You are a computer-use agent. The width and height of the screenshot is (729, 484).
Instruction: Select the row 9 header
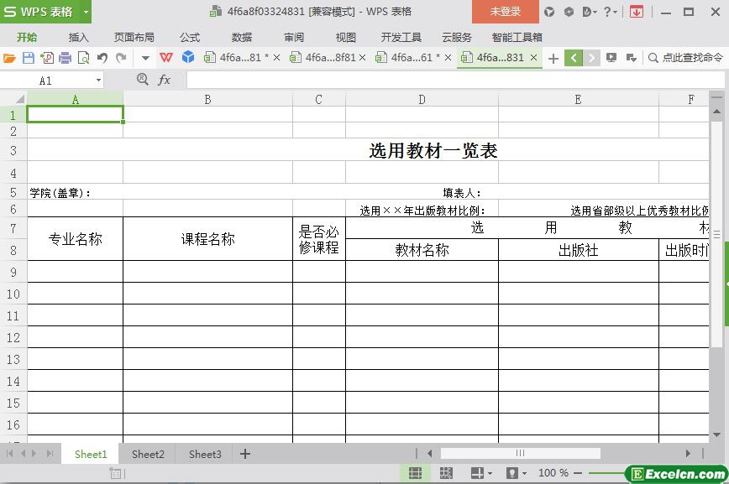[13, 272]
